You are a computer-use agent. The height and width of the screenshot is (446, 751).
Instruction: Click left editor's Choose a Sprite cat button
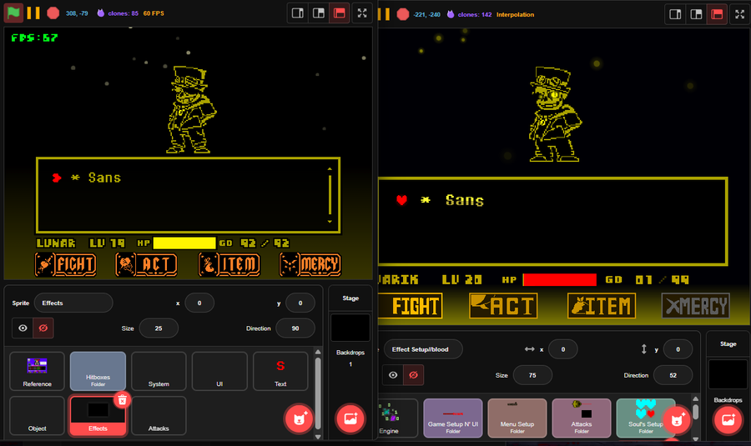(x=300, y=418)
